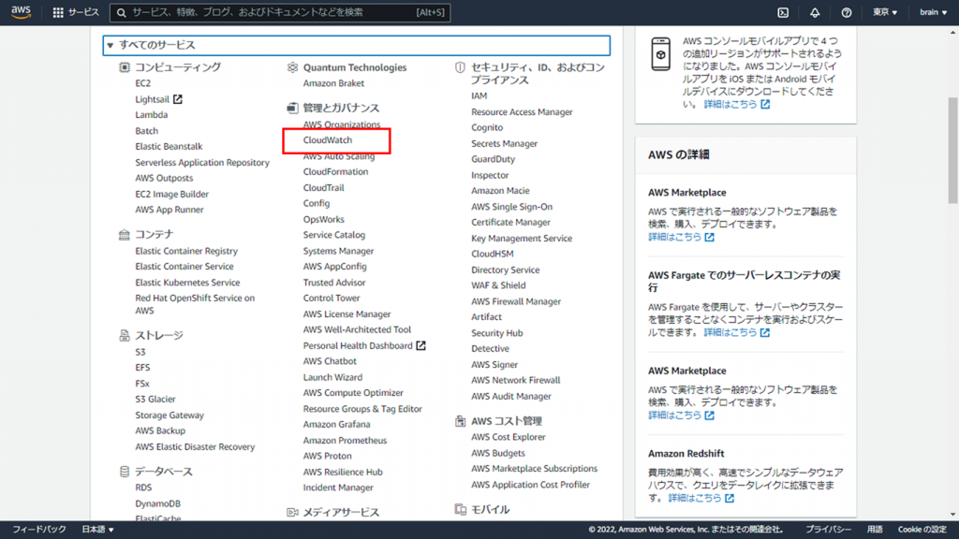Open Elastic Container Registry
The image size is (959, 539).
click(186, 251)
